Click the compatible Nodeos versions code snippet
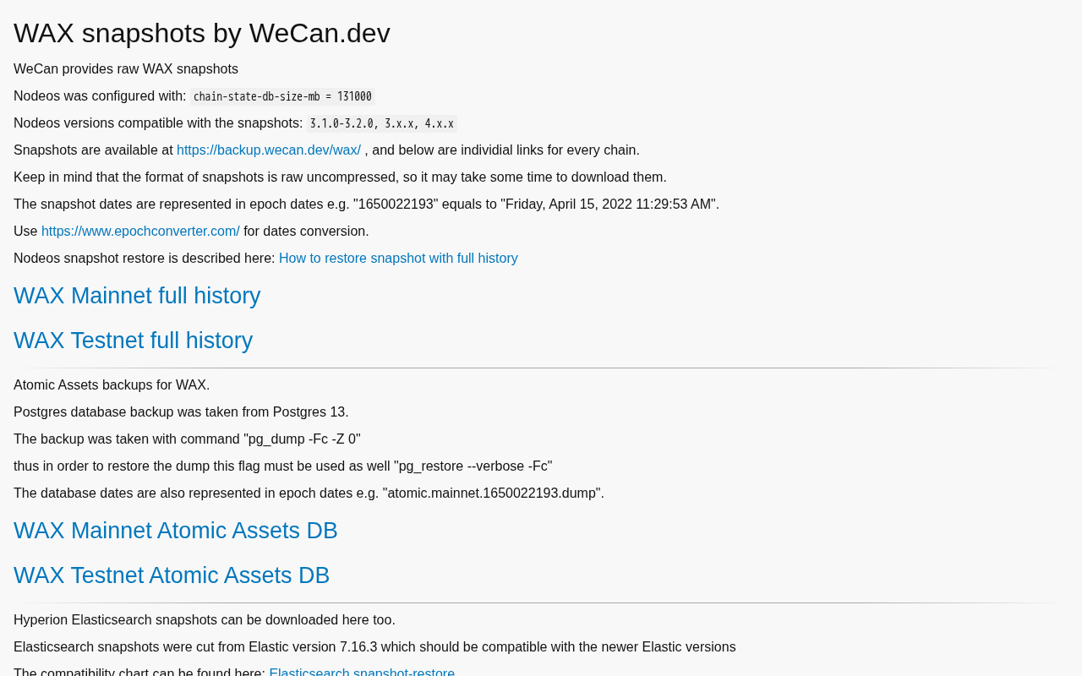This screenshot has height=676, width=1082. [381, 124]
